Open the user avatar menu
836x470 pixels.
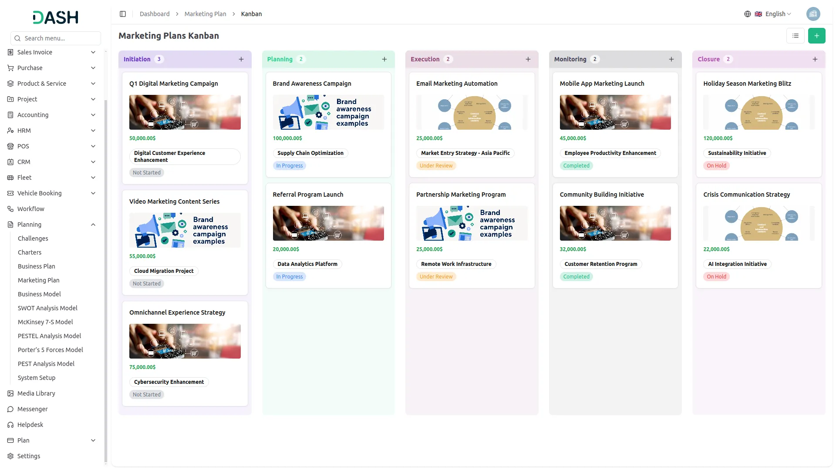pos(813,14)
